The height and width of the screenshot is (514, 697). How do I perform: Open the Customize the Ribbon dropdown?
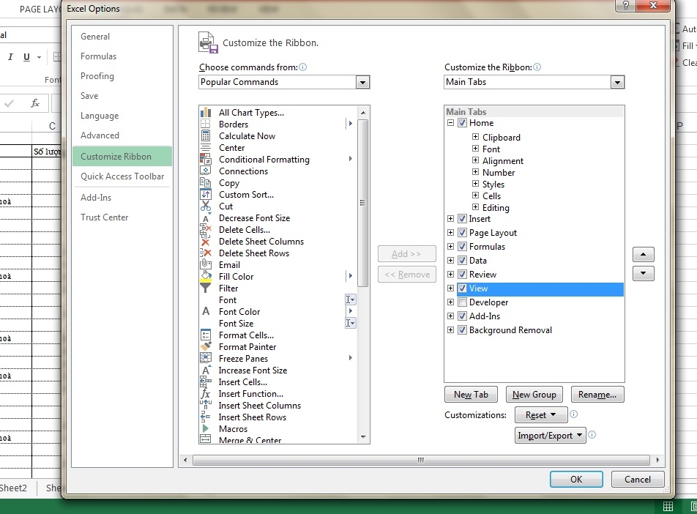617,82
